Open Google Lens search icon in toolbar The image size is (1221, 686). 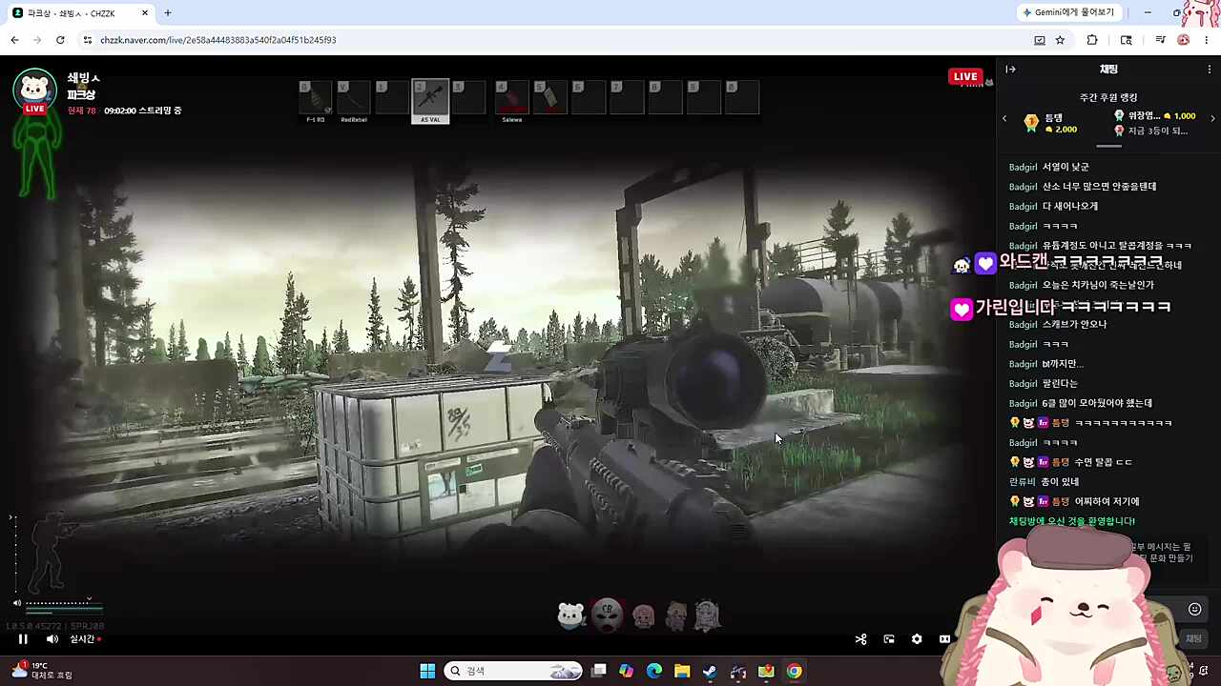[1127, 40]
